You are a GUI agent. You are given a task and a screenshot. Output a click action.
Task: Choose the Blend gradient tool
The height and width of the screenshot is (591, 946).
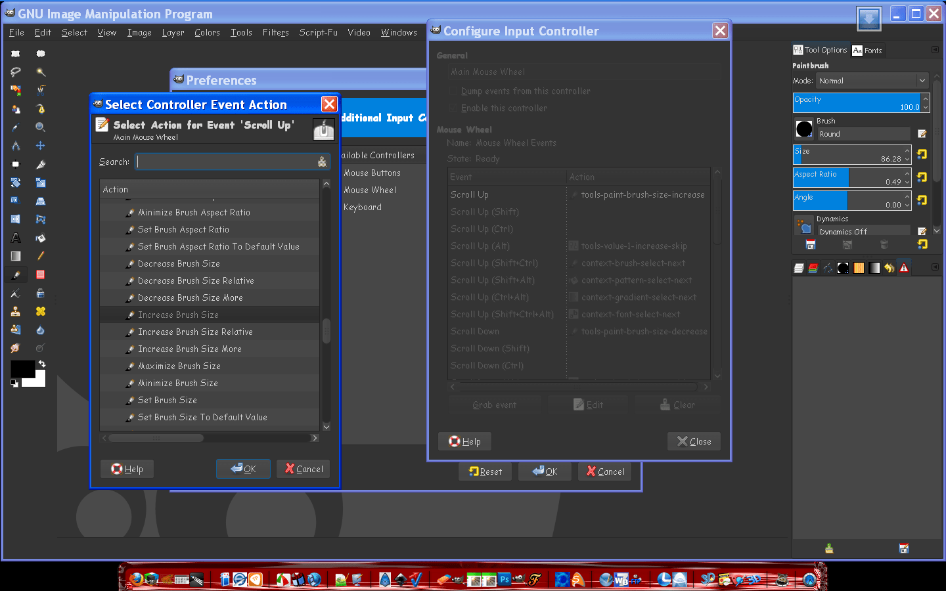click(16, 256)
